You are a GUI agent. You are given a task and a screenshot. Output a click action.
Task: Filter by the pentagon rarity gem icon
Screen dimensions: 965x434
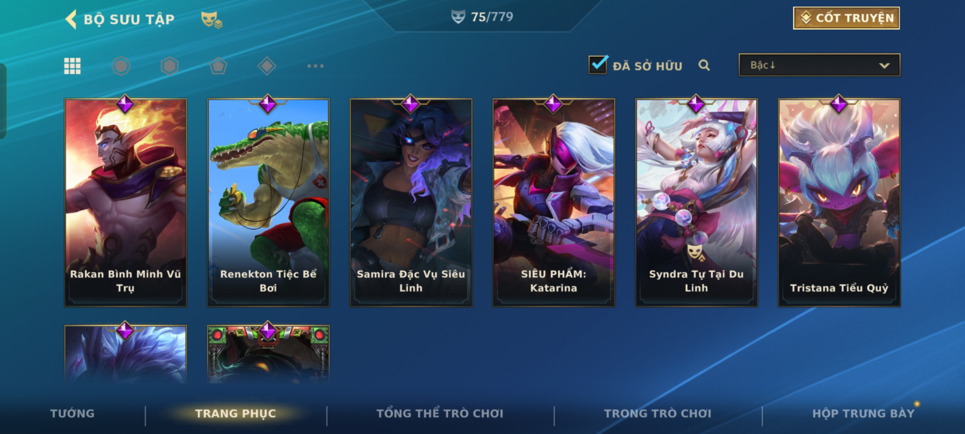click(218, 66)
